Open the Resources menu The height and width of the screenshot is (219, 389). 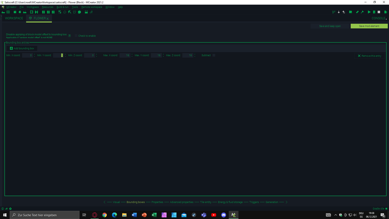click(x=47, y=7)
